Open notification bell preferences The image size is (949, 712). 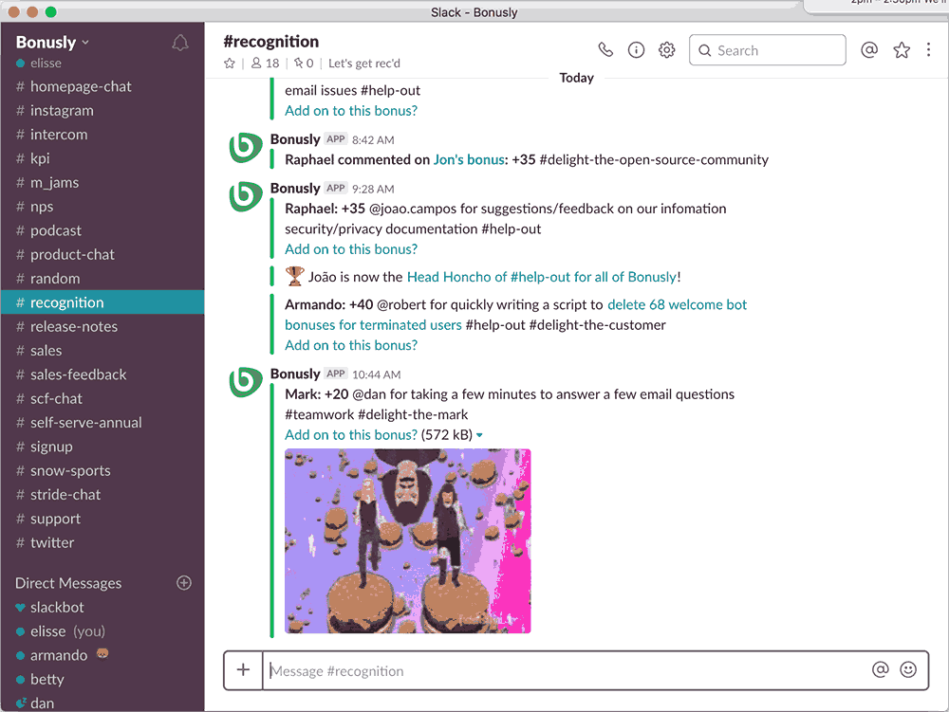tap(179, 43)
